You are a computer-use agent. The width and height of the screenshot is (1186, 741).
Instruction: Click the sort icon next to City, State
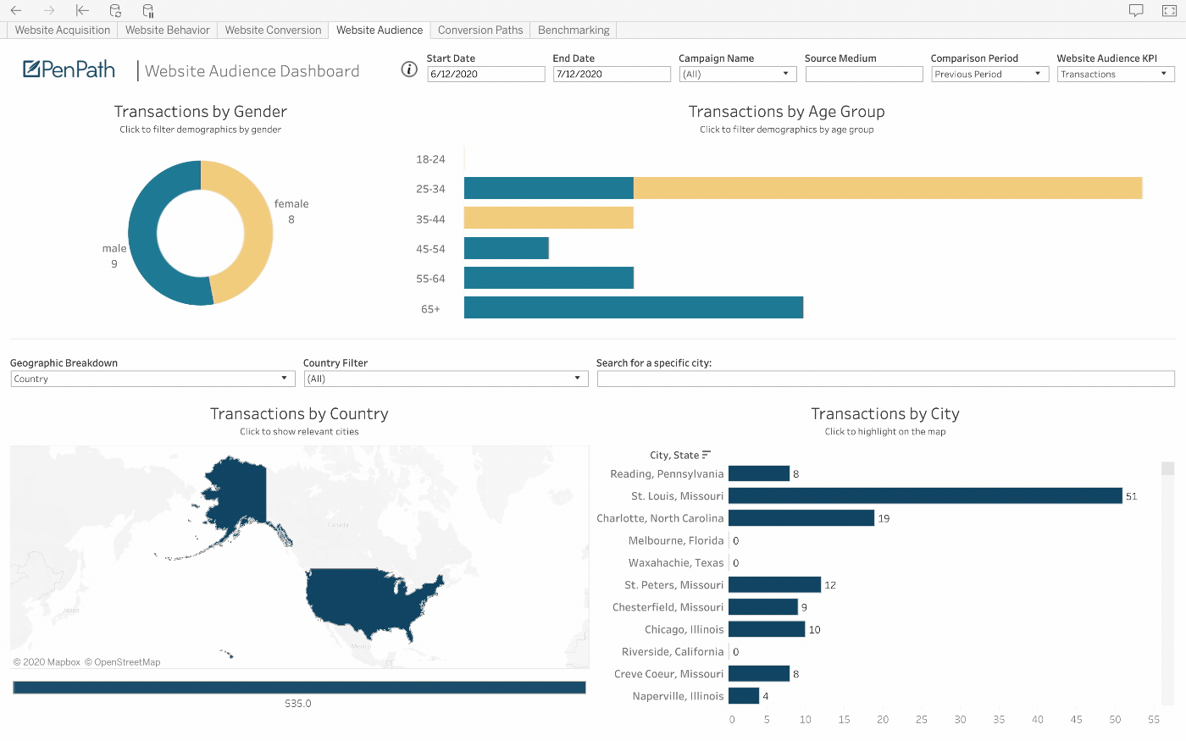pos(707,455)
